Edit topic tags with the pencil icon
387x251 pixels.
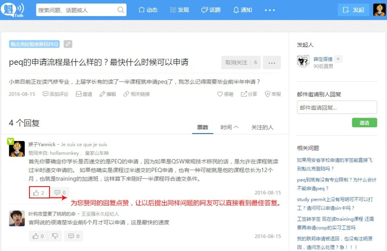click(x=68, y=44)
